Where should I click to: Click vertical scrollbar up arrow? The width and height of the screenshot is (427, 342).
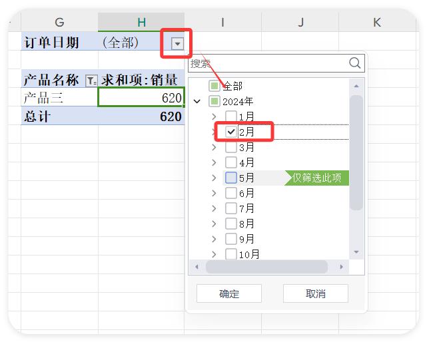point(356,86)
